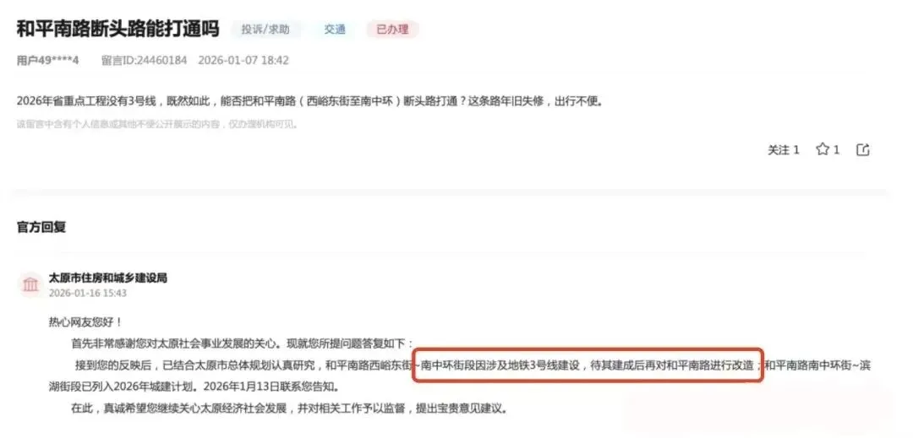Viewport: 913px width, 438px height.
Task: Click the 官方回复 section heading
Action: [41, 227]
